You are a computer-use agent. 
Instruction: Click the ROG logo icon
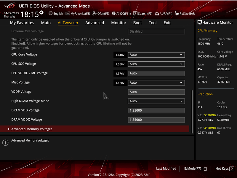10,6
